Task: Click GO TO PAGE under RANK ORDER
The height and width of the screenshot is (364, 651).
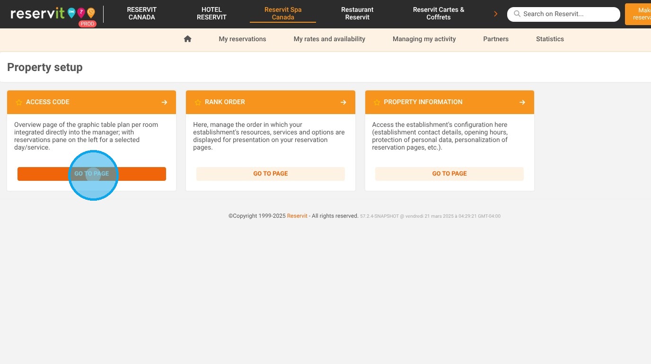Action: click(271, 174)
